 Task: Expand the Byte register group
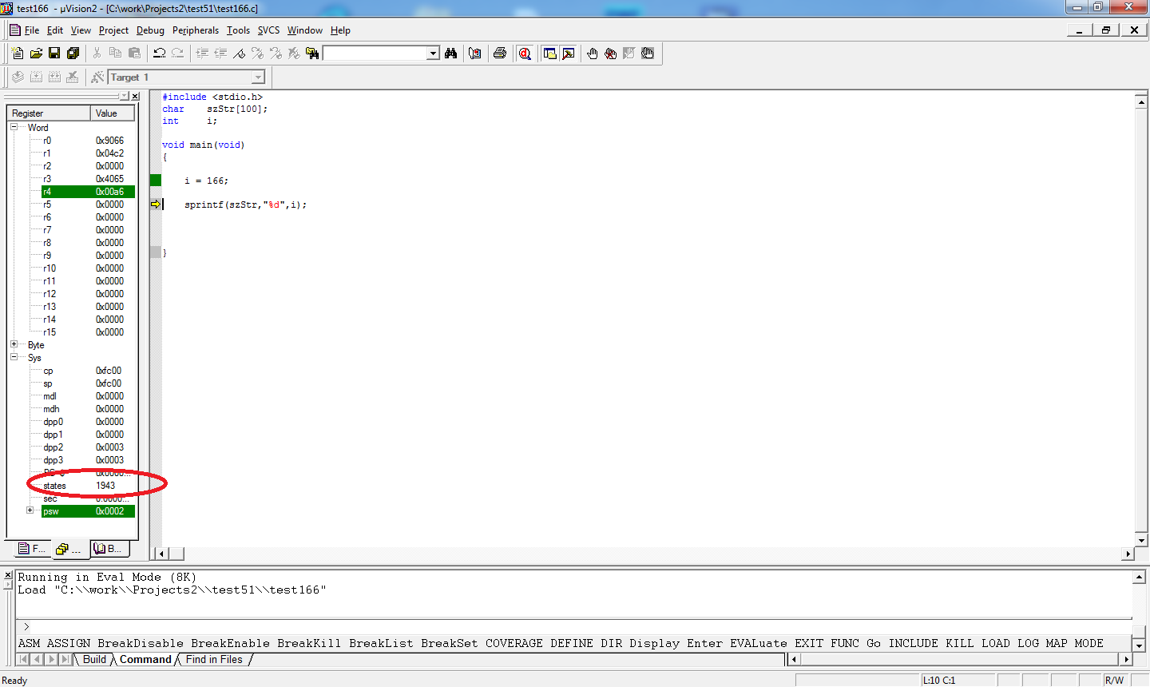pyautogui.click(x=14, y=344)
